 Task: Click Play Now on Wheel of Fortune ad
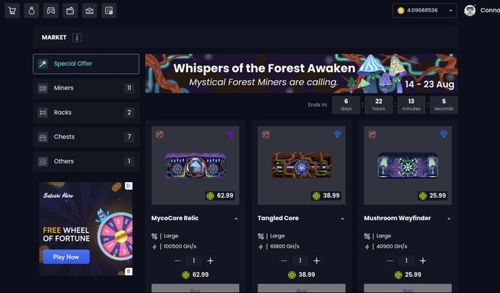pyautogui.click(x=66, y=257)
